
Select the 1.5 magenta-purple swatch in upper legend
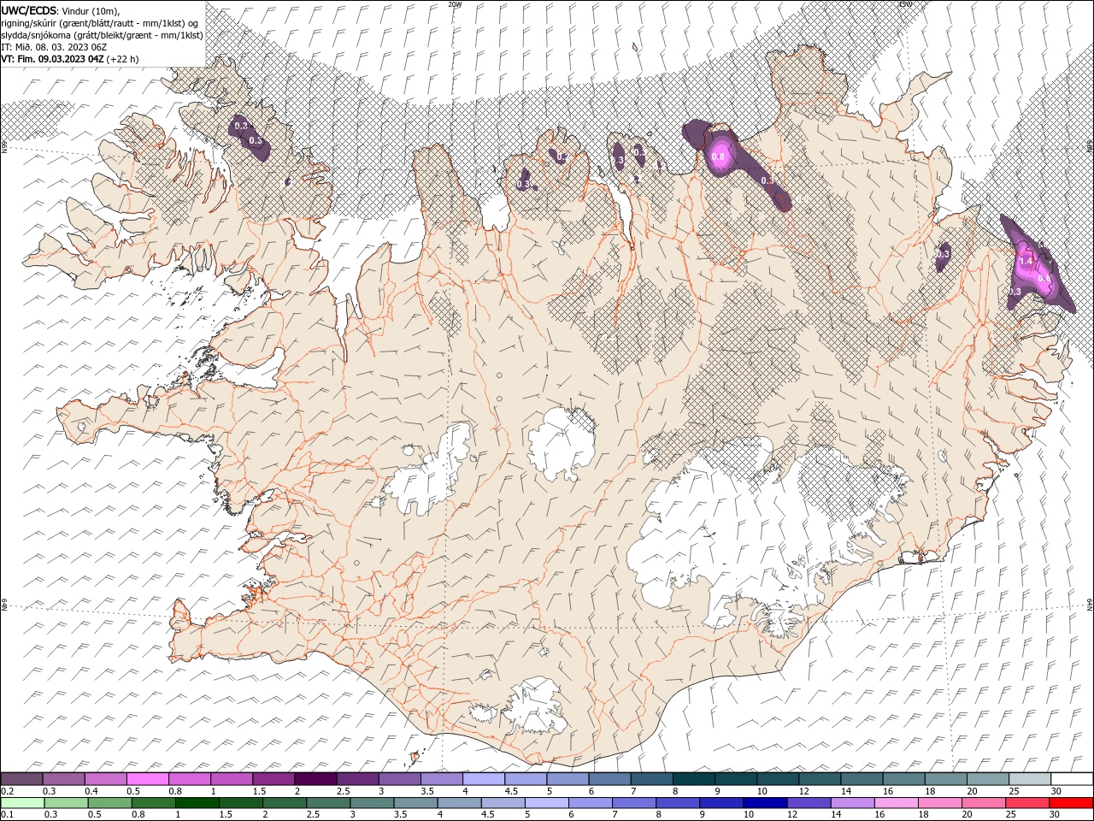(x=273, y=779)
